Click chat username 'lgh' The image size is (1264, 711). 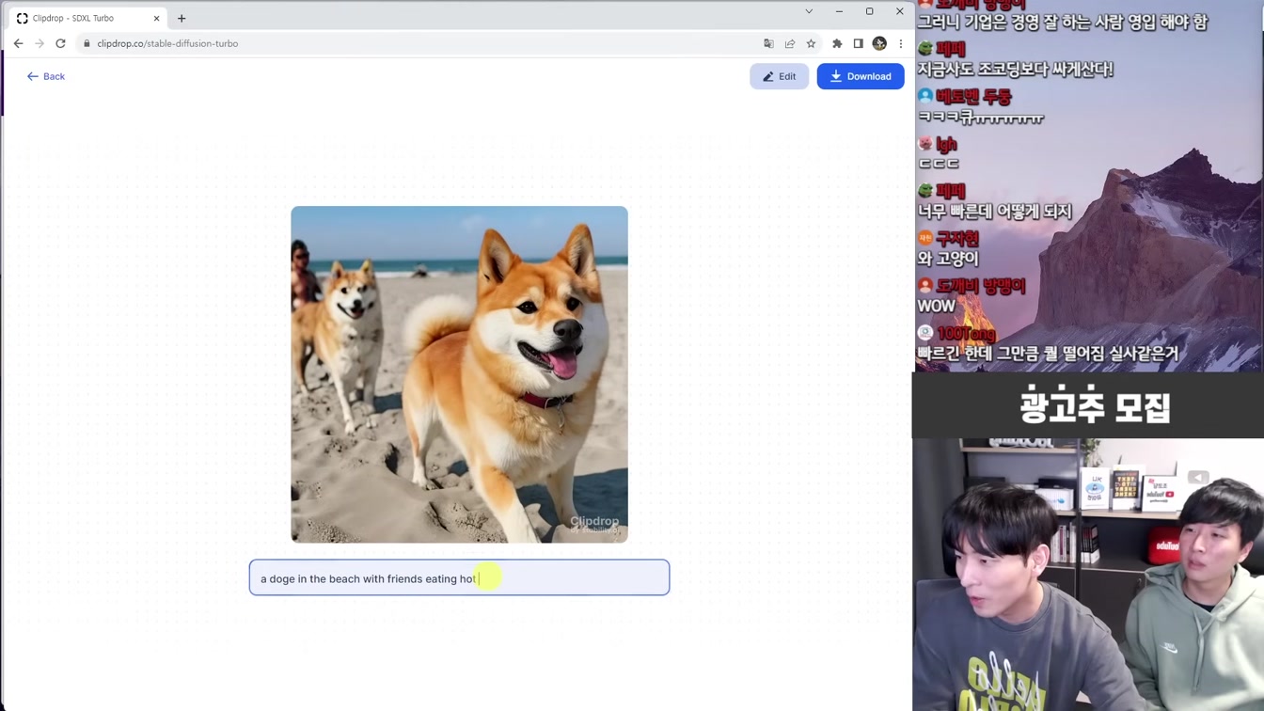tap(946, 144)
